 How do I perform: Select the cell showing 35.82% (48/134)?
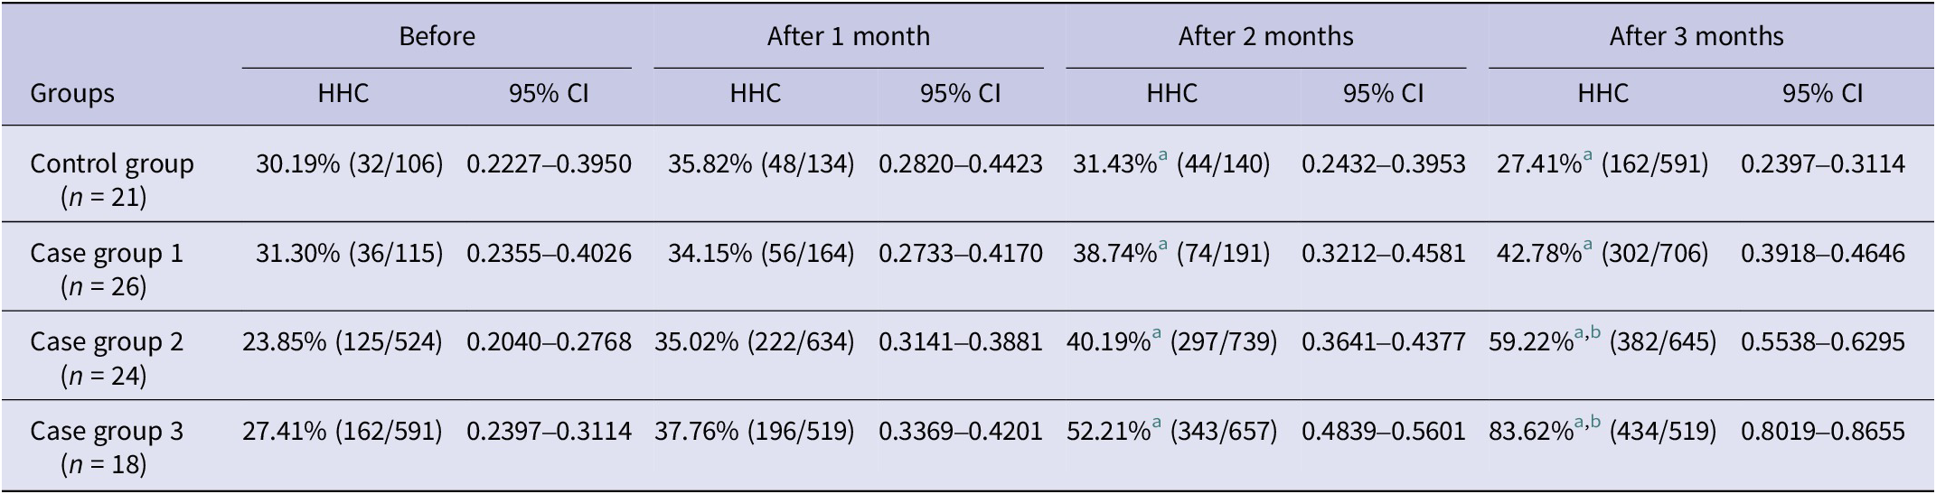click(761, 164)
